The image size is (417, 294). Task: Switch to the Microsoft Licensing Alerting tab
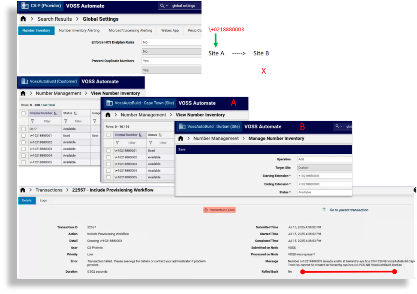pos(130,31)
